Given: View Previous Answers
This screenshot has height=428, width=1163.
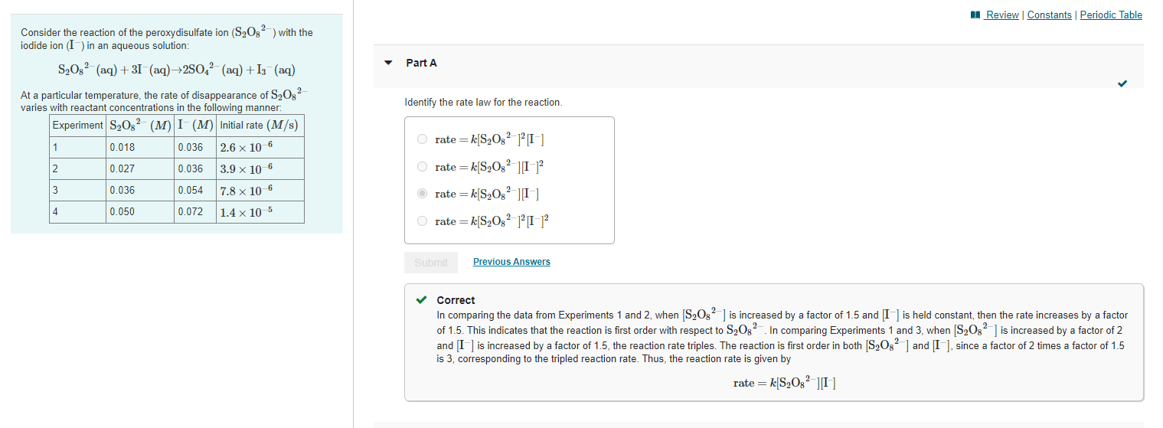Looking at the screenshot, I should point(511,262).
